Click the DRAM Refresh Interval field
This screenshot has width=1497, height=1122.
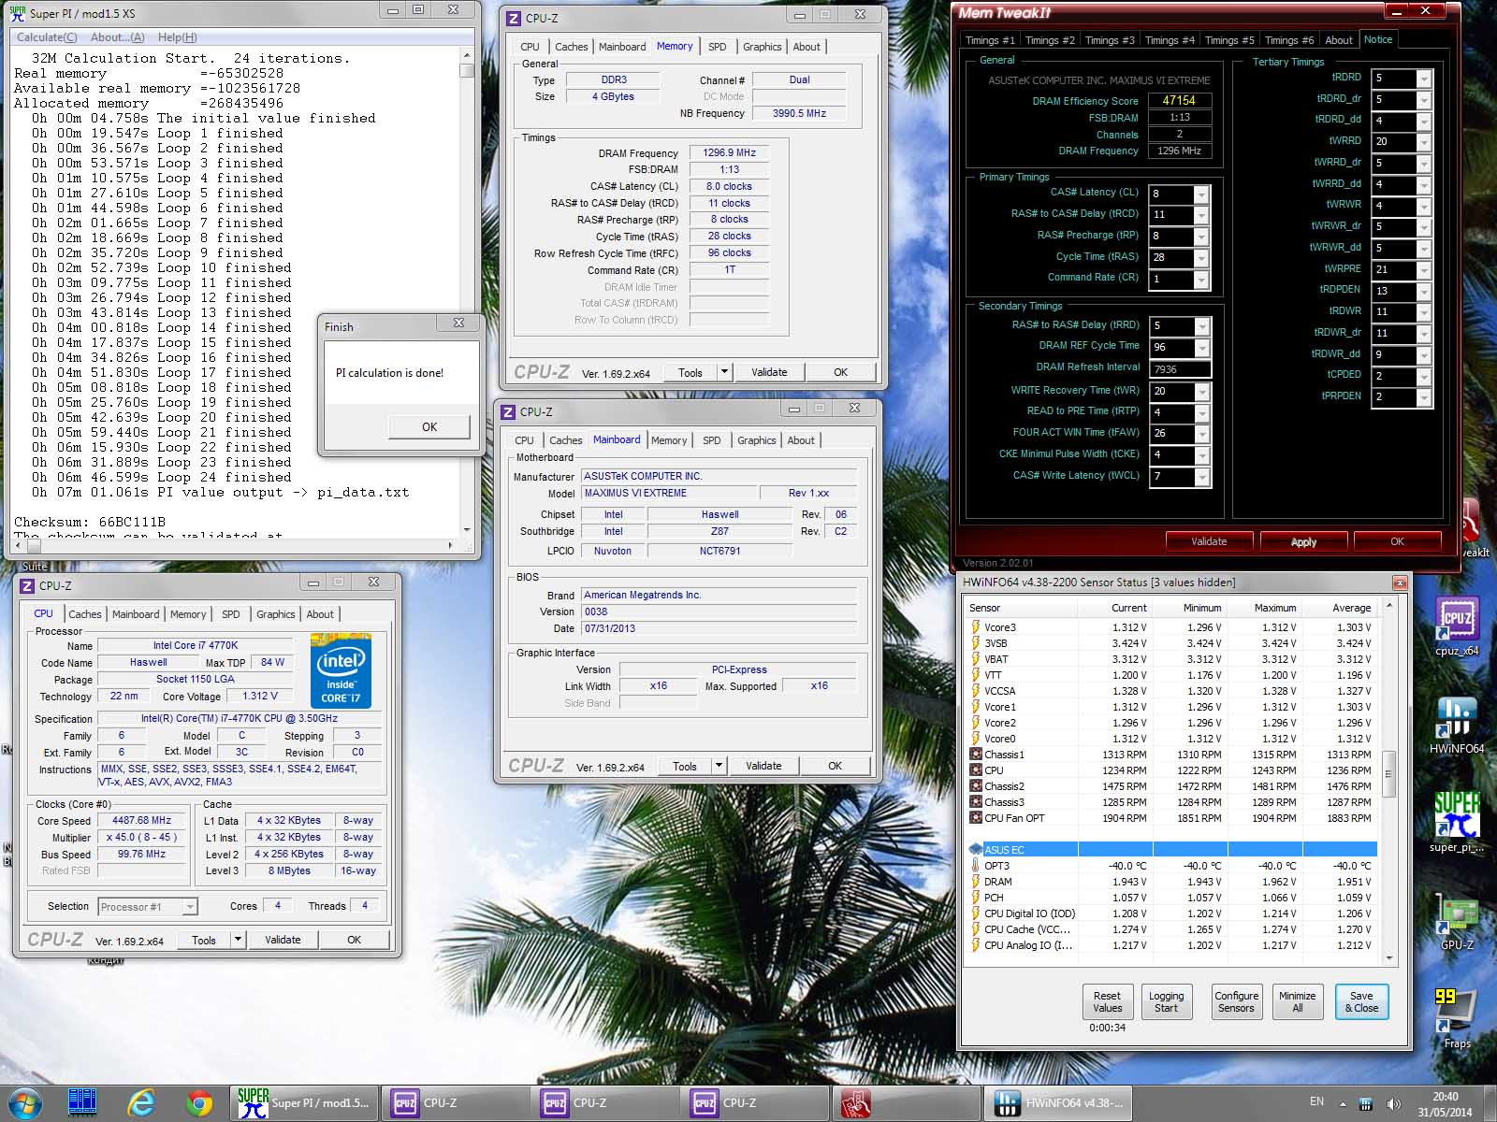[x=1181, y=369]
